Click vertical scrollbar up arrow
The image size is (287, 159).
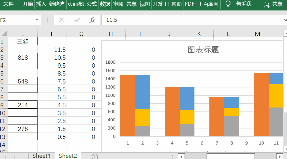[285, 33]
